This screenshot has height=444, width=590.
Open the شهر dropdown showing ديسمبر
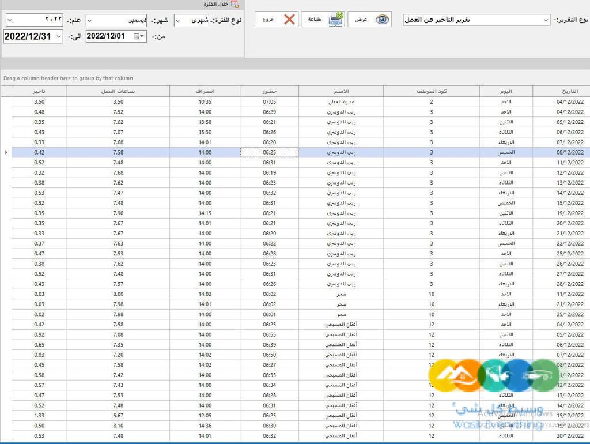coord(89,19)
